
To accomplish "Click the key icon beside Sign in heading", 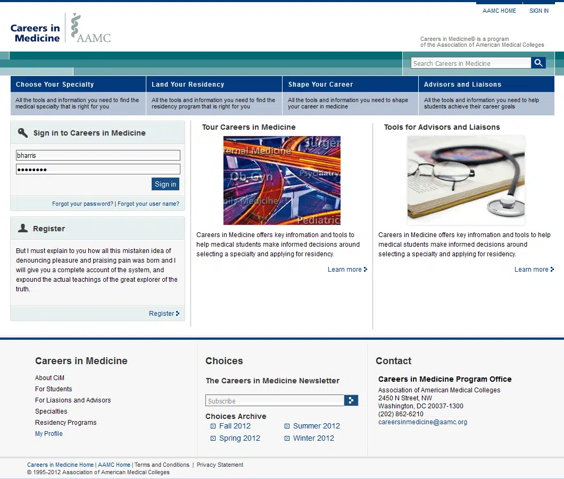I will (23, 132).
